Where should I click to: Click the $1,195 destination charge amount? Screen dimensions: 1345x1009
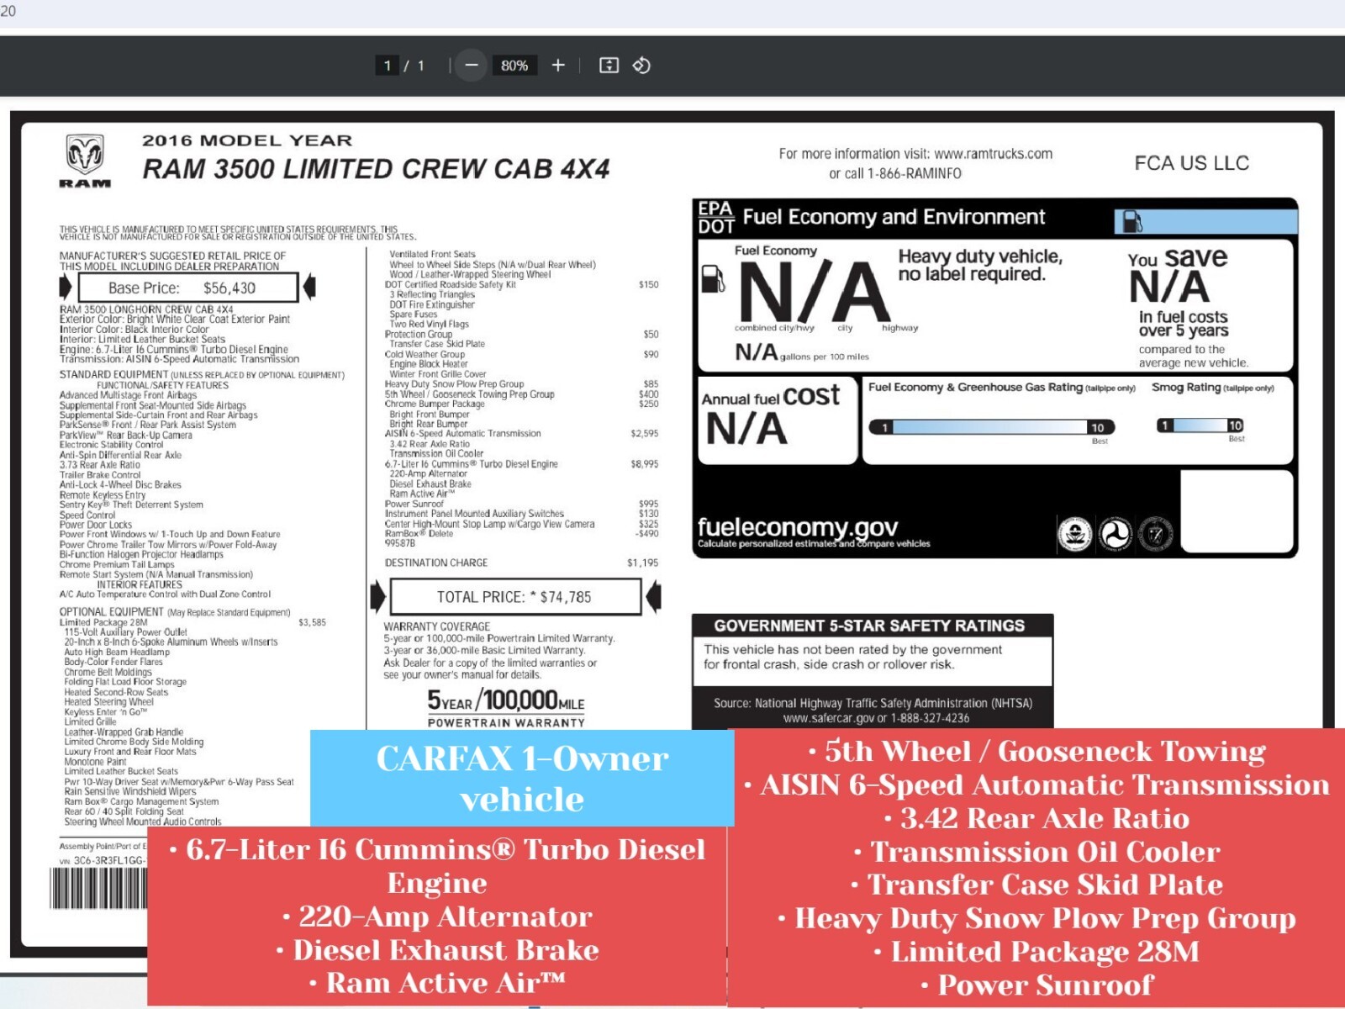[x=643, y=563]
